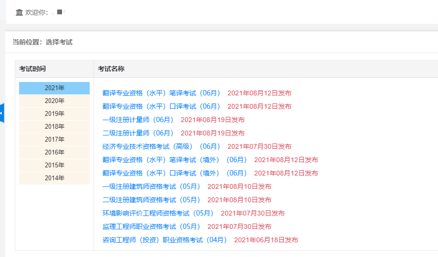View 环境影响评价工程师资格考试（05月） results
The image size is (438, 257).
pos(158,213)
